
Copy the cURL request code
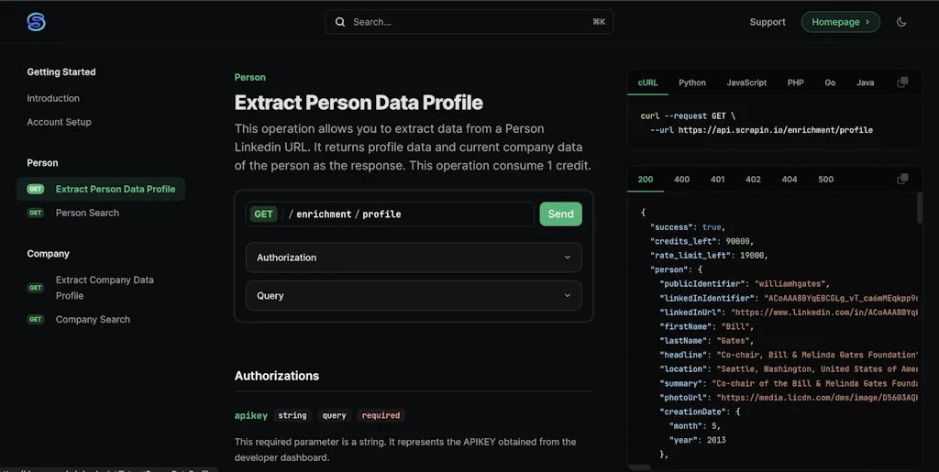pos(902,82)
